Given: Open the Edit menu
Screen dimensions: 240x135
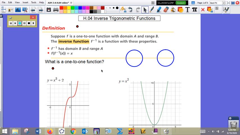Looking at the screenshot, I should 10,3.
